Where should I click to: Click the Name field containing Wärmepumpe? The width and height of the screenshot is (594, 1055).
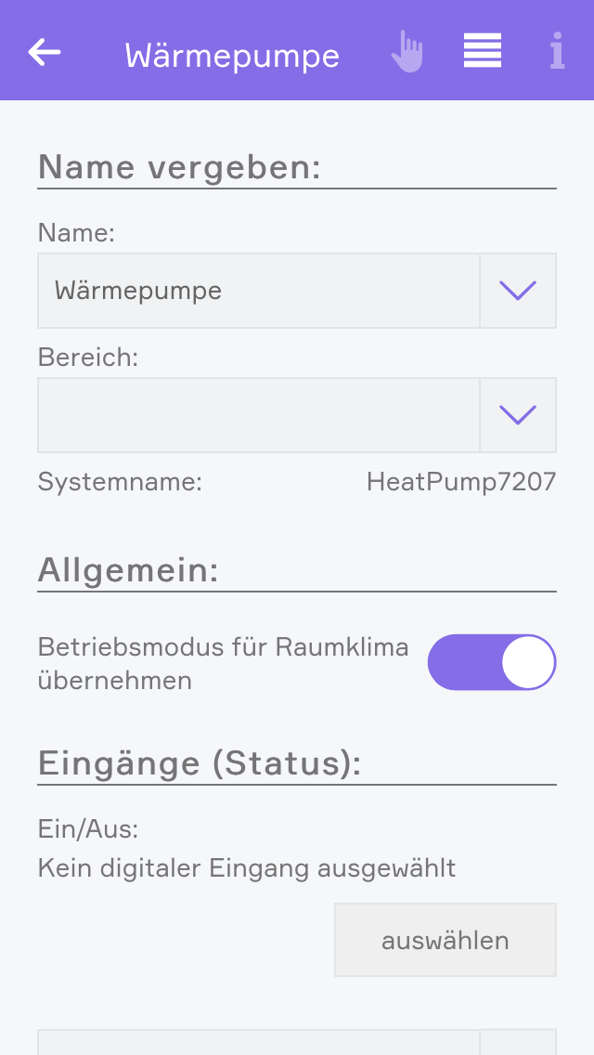click(x=258, y=291)
